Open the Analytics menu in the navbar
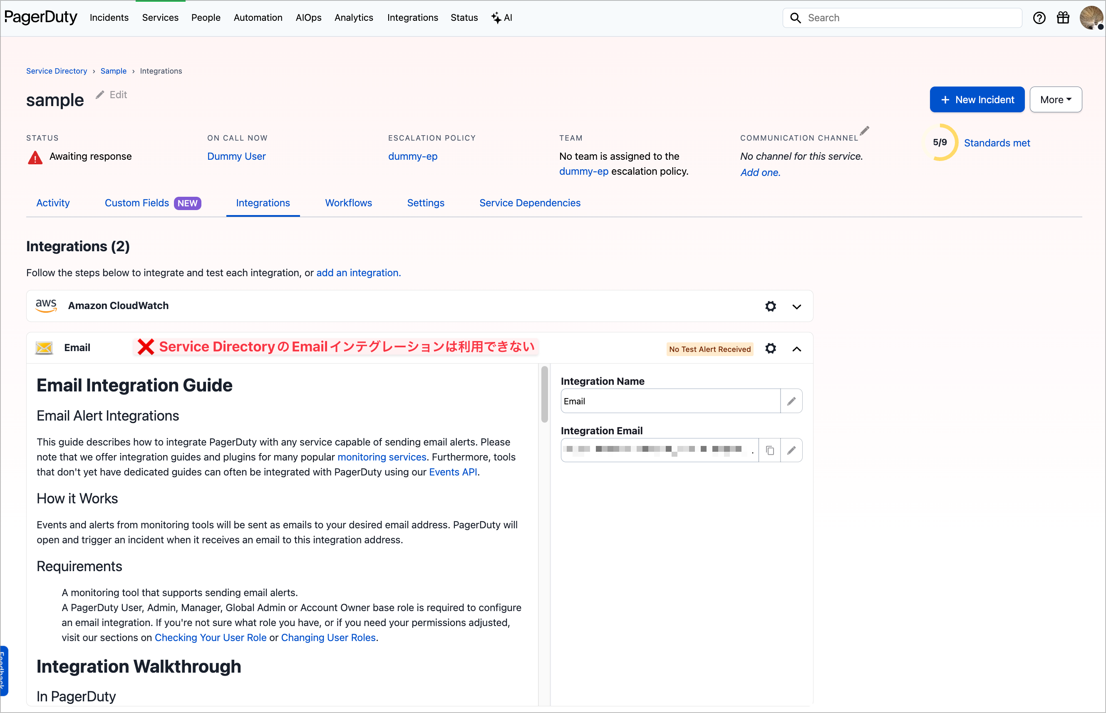Viewport: 1106px width, 713px height. 353,17
